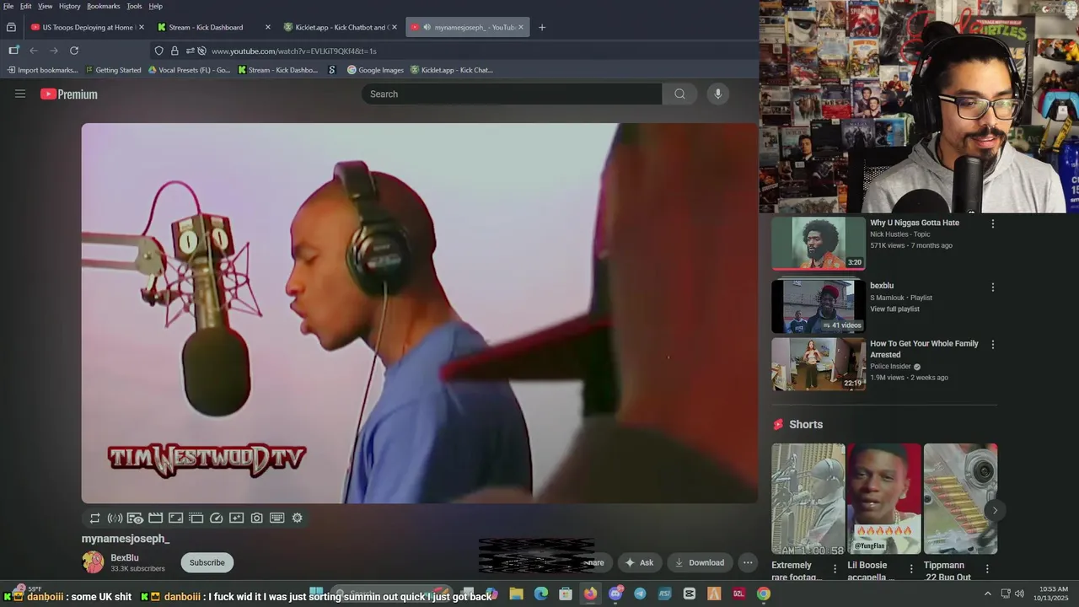
Task: Open options for Lil Boosie accapella short
Action: (910, 569)
